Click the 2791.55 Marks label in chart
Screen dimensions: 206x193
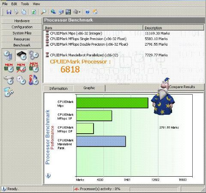[x=169, y=127]
